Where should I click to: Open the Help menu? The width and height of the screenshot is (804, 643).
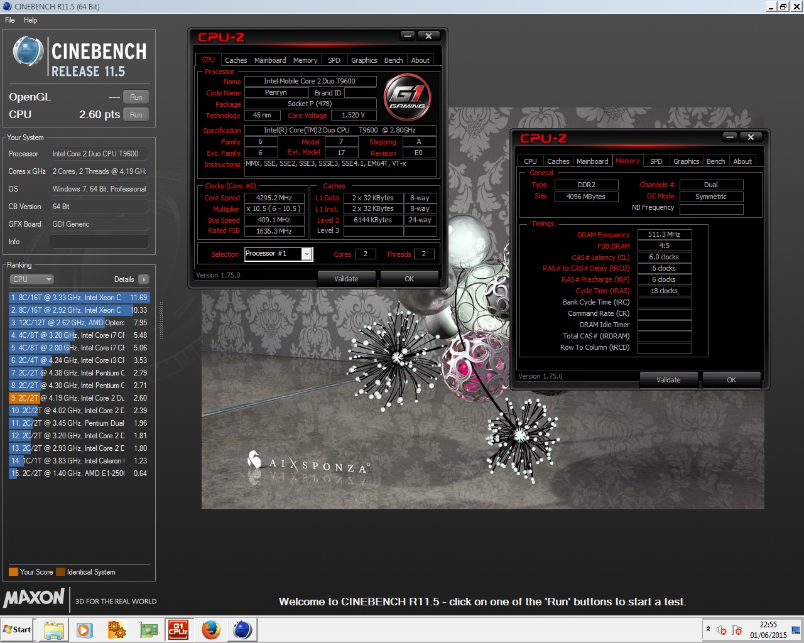31,20
